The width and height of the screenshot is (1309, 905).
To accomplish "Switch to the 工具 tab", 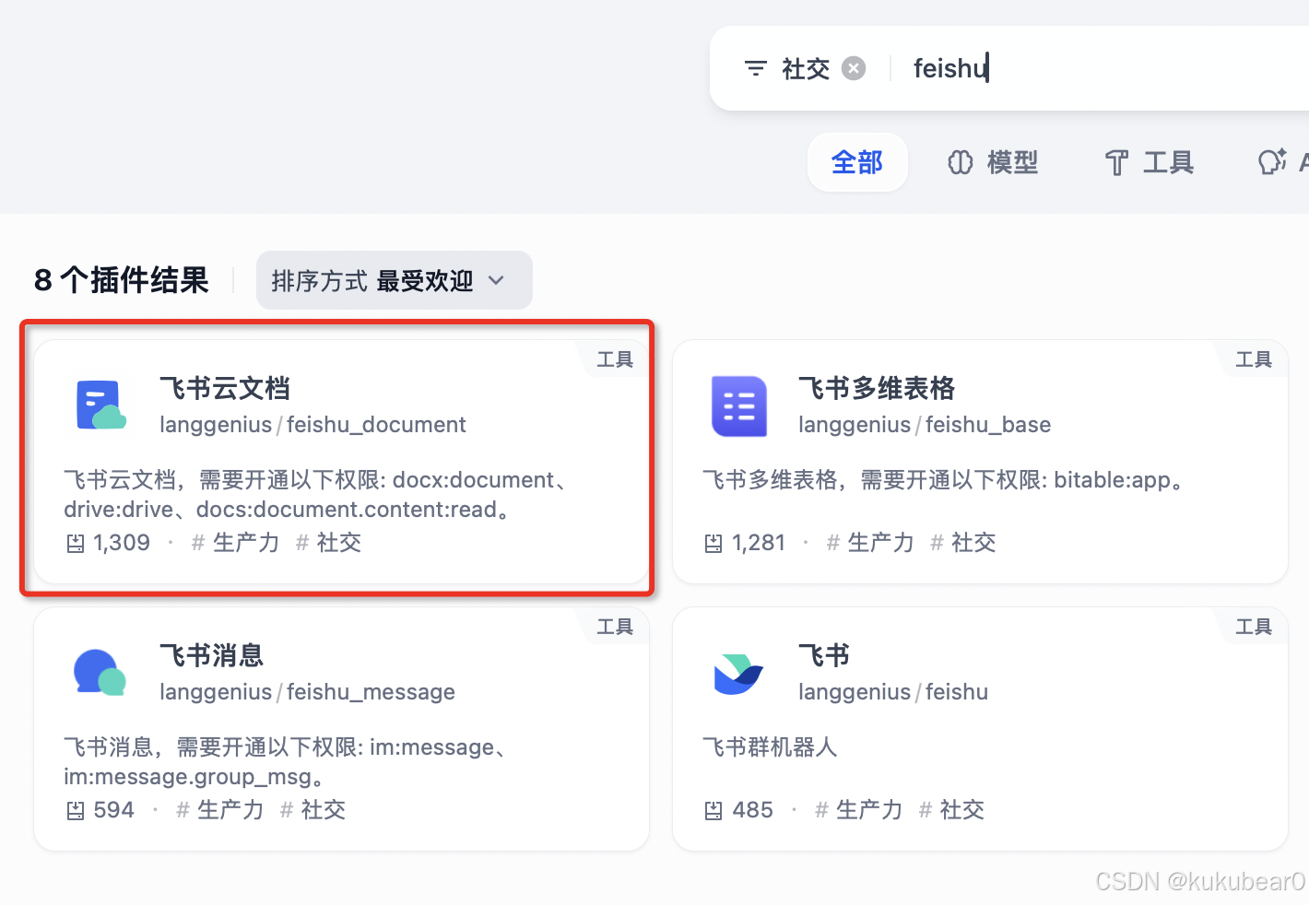I will tap(1150, 162).
